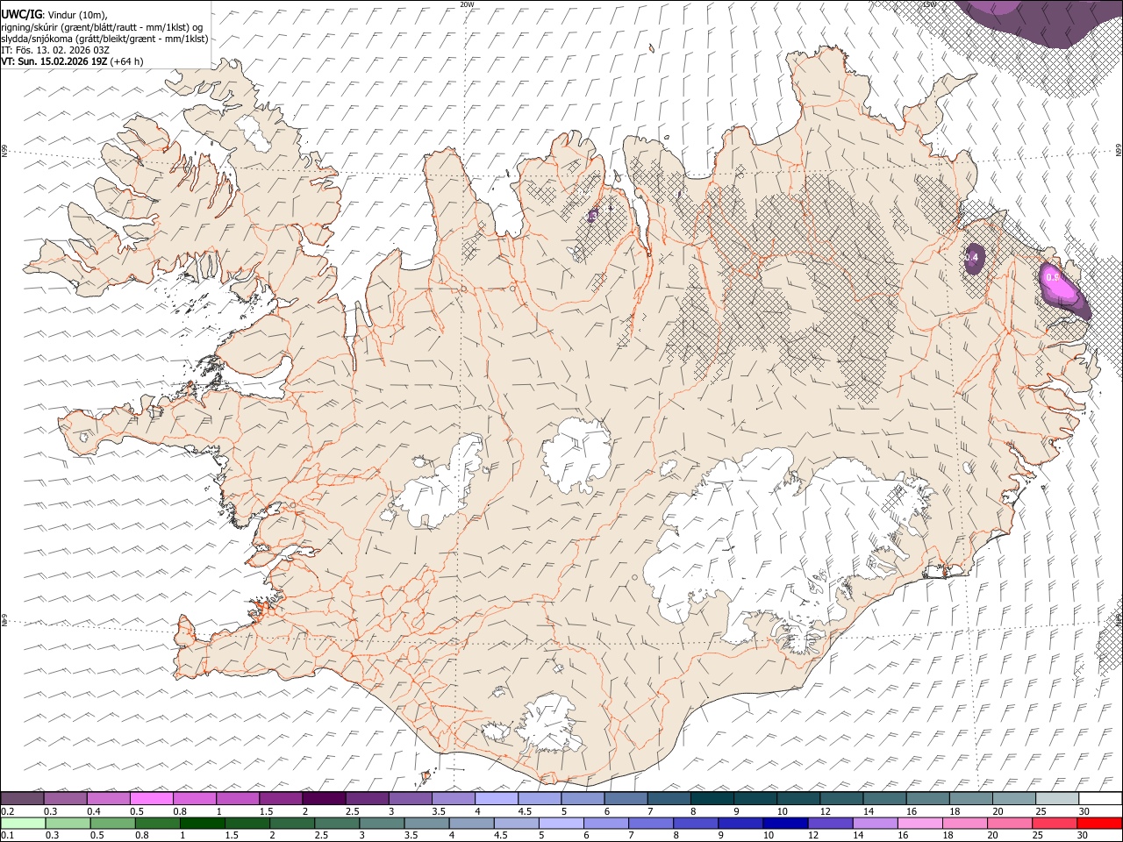The height and width of the screenshot is (842, 1123).
Task: Click the 30 label on upper scale
Action: click(1084, 811)
